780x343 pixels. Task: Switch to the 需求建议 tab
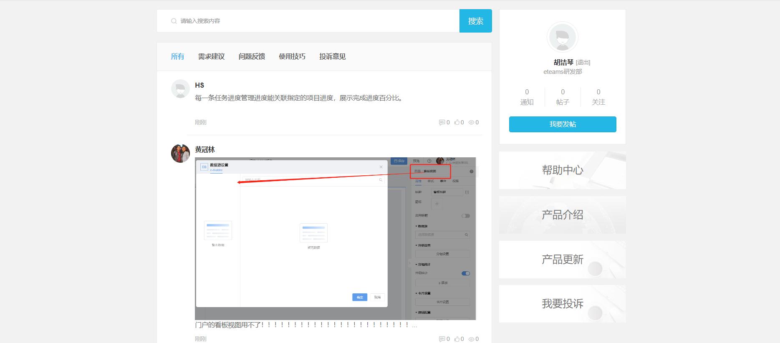tap(211, 56)
